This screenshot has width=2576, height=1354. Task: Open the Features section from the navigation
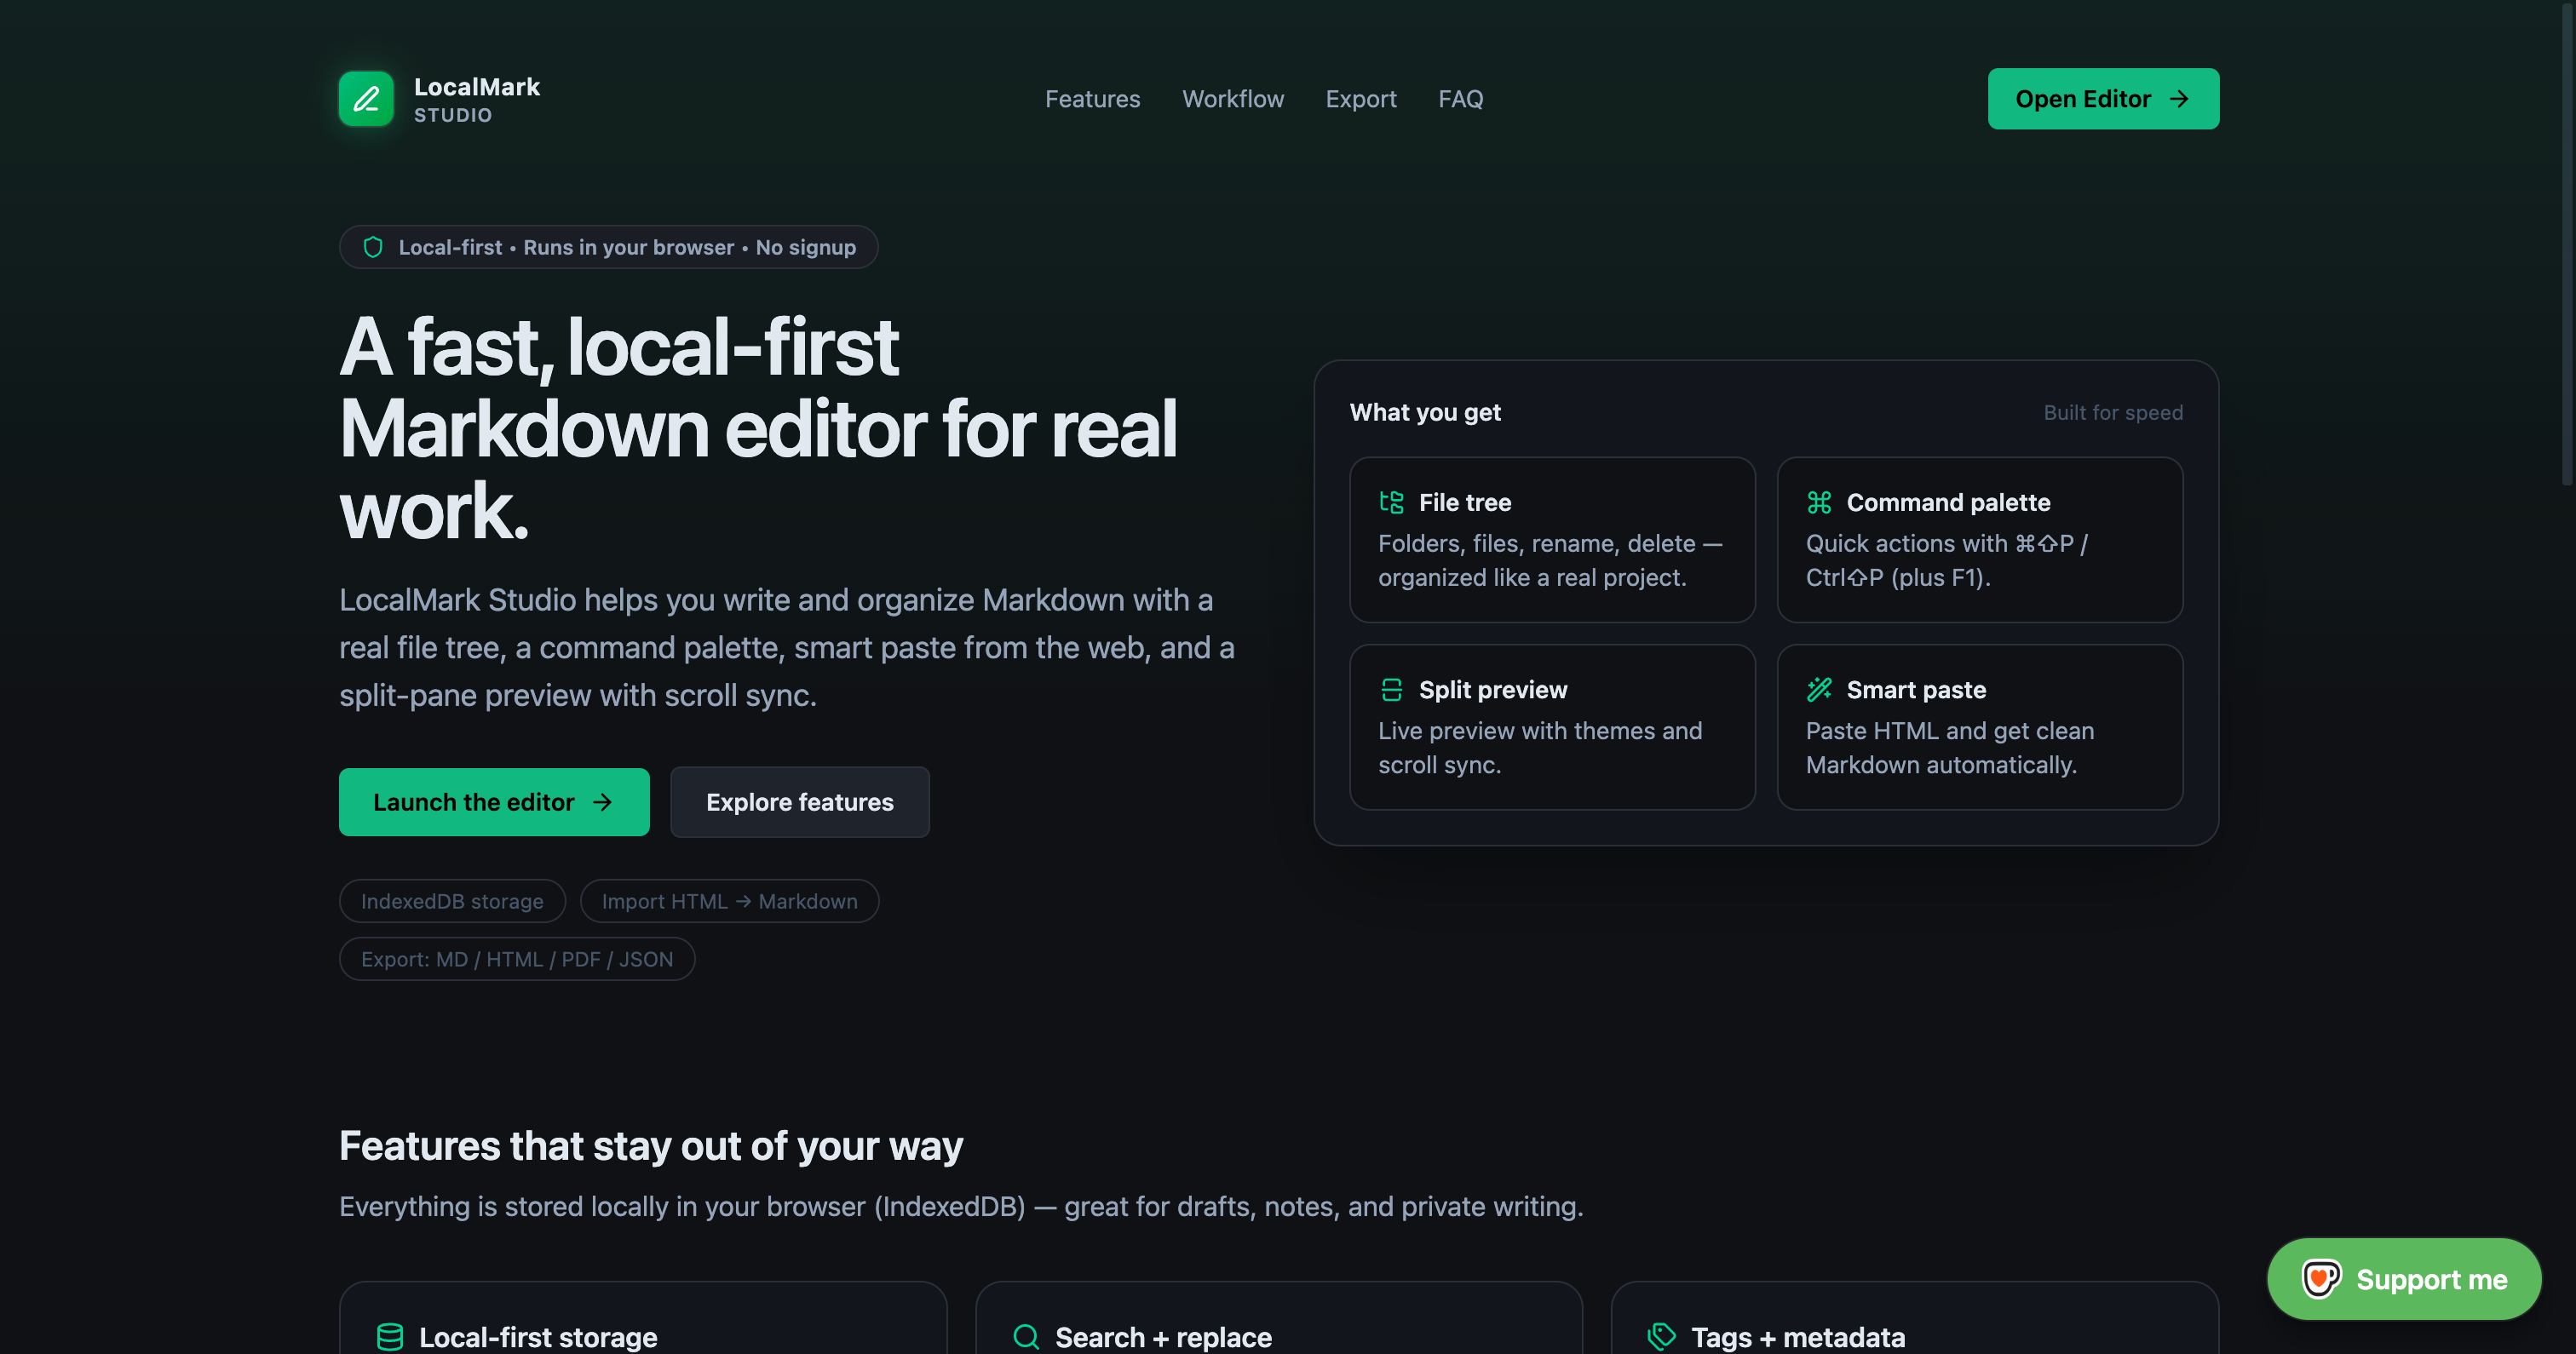pos(1092,98)
